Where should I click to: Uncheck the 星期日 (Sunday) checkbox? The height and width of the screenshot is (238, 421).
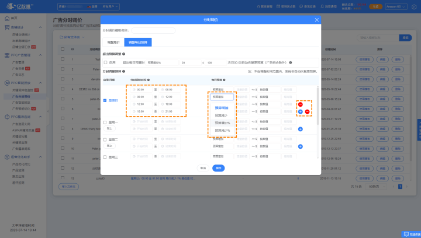click(x=105, y=101)
